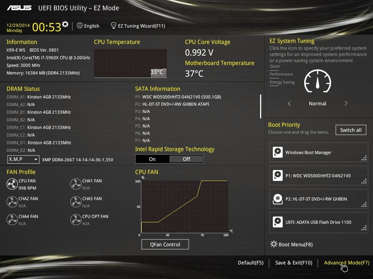Click the Switch all button
Screen dimensions: 373x279
pos(351,130)
